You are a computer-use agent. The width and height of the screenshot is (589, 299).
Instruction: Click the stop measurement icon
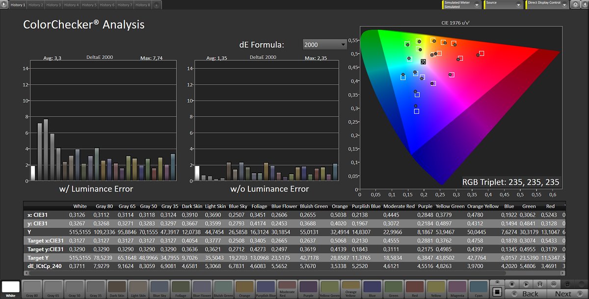pos(512,284)
